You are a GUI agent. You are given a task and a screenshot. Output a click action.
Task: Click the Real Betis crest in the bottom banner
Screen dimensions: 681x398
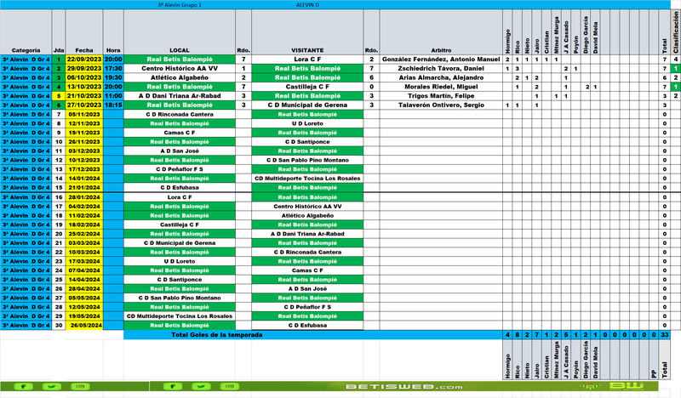(589, 386)
